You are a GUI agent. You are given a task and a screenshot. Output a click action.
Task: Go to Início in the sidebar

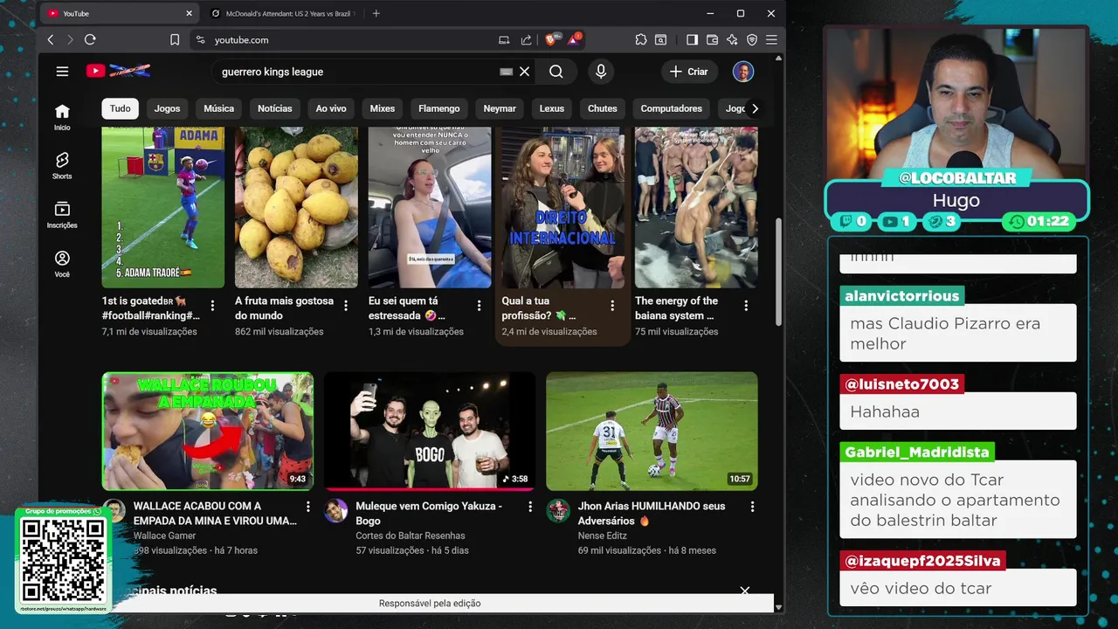[62, 117]
